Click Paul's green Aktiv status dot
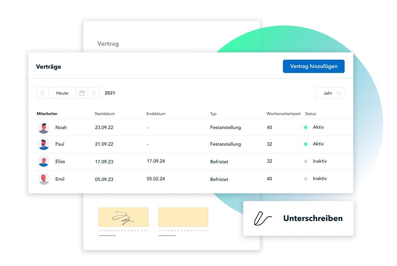This screenshot has width=397, height=266. pos(306,144)
